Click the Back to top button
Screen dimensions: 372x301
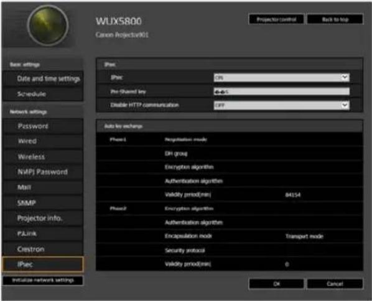[335, 19]
